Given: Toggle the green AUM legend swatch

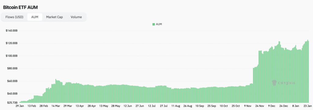Looking at the screenshot, I should point(153,24).
